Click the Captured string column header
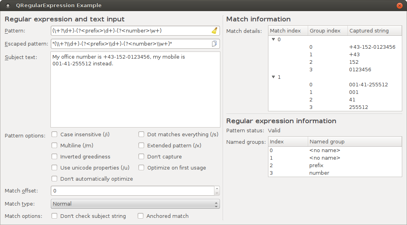Viewport: 407px width, 225px height. point(374,31)
